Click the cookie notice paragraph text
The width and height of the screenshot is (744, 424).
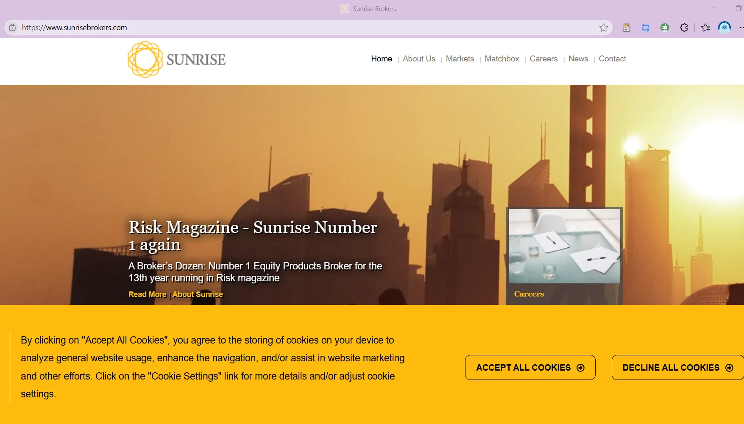coord(212,367)
